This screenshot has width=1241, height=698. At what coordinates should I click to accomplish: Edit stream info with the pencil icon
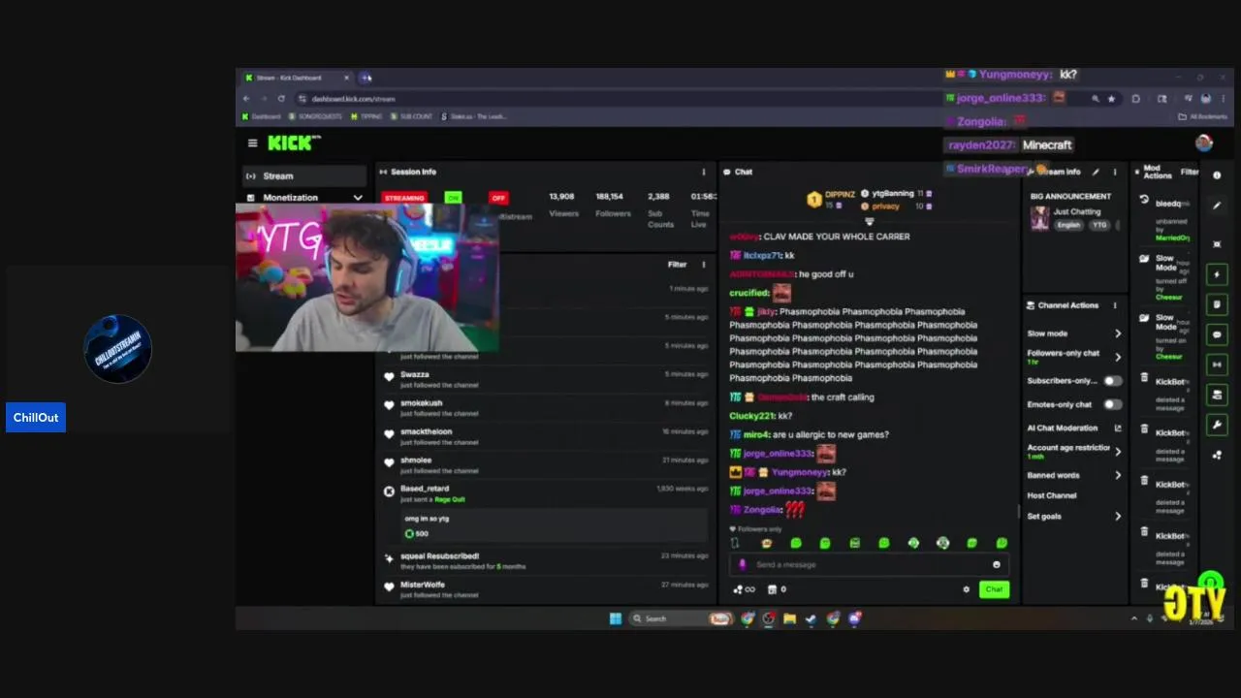click(1096, 172)
